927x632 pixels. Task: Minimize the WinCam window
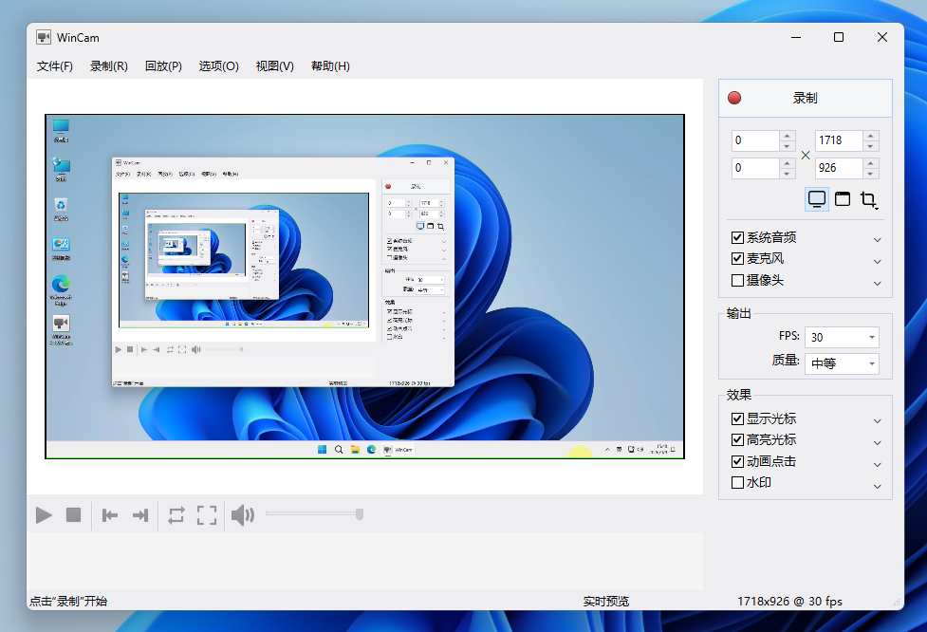[x=796, y=37]
